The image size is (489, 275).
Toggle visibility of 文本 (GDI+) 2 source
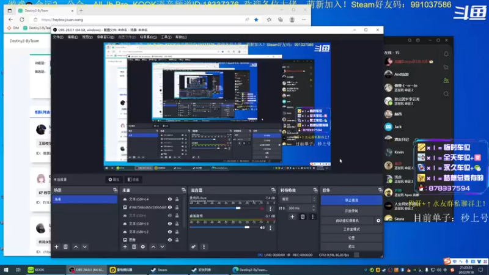170,232
